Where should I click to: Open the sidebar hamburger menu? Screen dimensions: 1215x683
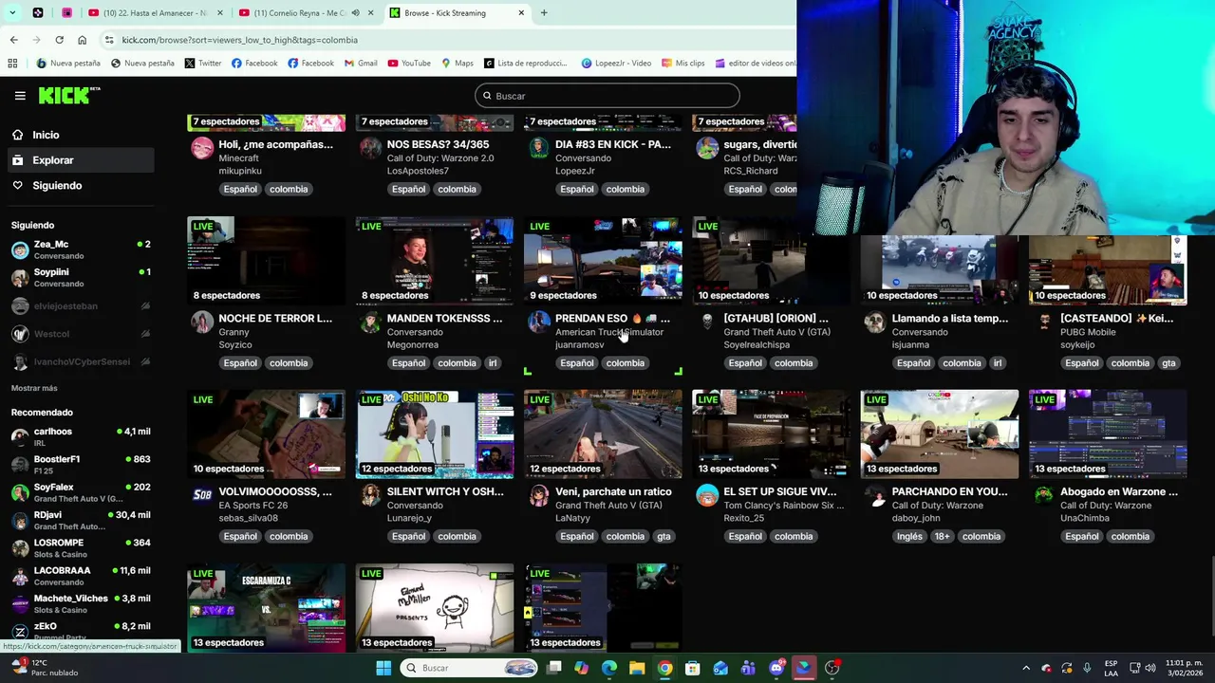click(x=20, y=96)
